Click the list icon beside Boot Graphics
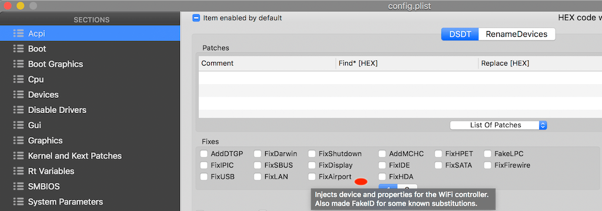 [x=18, y=64]
